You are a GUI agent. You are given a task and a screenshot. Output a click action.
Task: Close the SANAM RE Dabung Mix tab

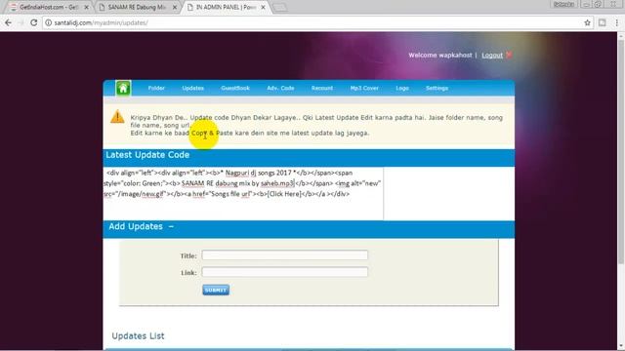click(175, 7)
